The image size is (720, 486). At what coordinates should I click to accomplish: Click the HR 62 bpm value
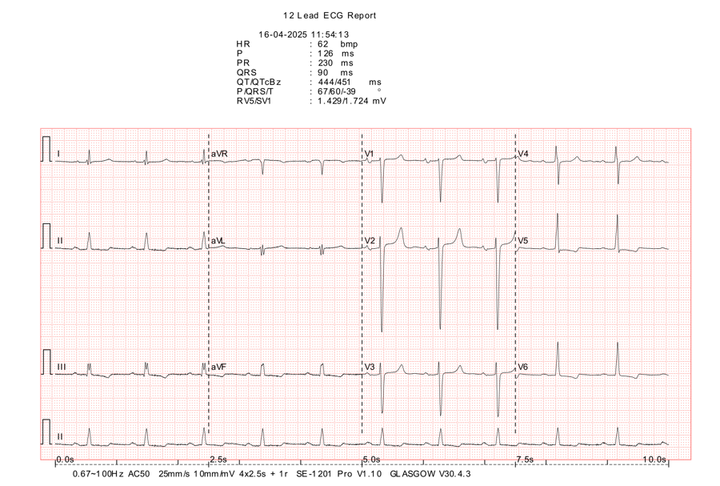(x=337, y=44)
